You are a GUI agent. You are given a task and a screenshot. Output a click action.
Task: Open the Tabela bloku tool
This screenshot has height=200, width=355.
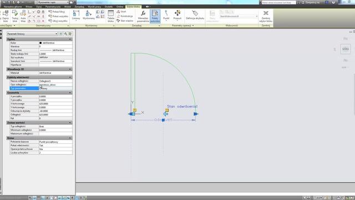pyautogui.click(x=111, y=16)
